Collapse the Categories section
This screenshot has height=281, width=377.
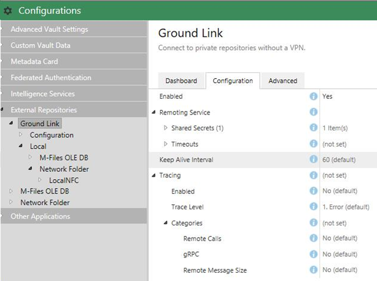click(x=166, y=223)
